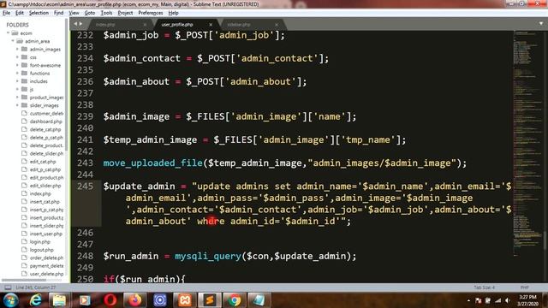
Task: Go to previous tab with left arrow
Action: pyautogui.click(x=75, y=24)
